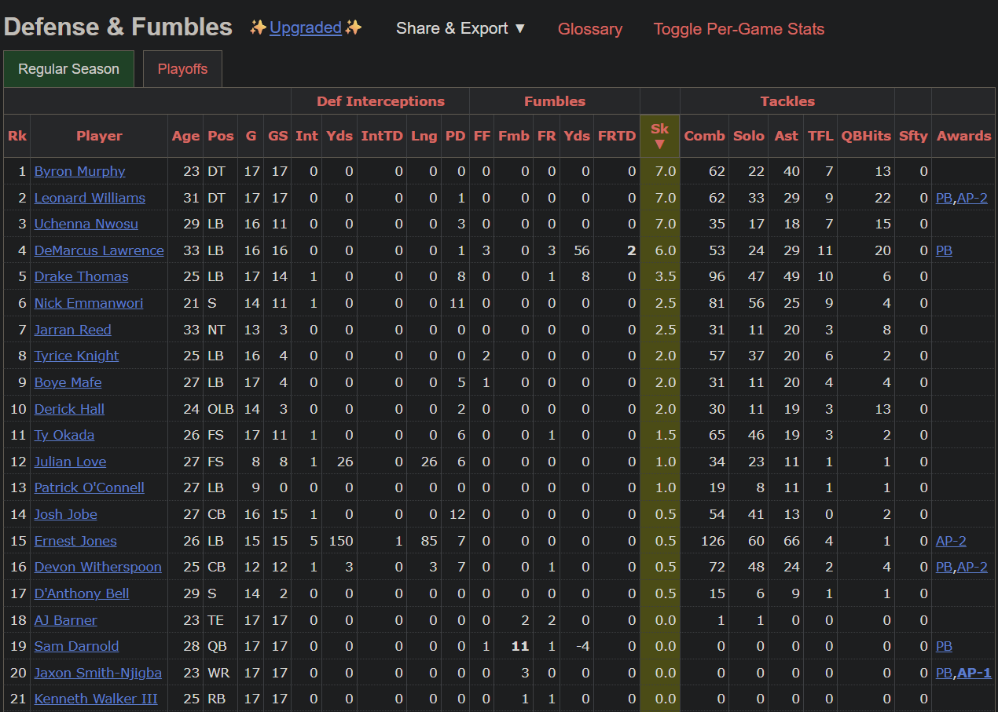Click PB award in Sam Darnold row
The width and height of the screenshot is (998, 712).
click(x=944, y=646)
